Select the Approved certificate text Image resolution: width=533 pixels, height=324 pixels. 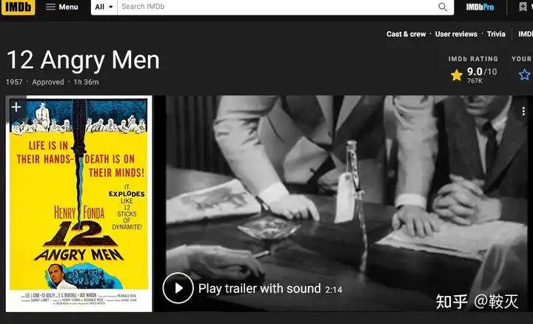[48, 82]
